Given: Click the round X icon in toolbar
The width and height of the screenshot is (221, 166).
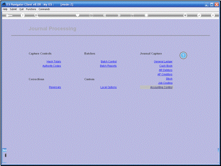Looking at the screenshot, I should coord(213,15).
